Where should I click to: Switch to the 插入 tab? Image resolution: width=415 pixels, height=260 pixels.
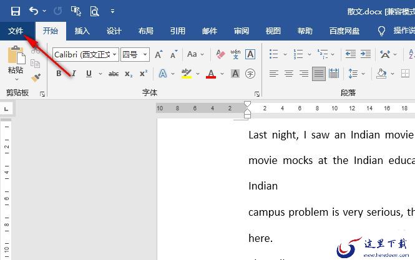[82, 31]
